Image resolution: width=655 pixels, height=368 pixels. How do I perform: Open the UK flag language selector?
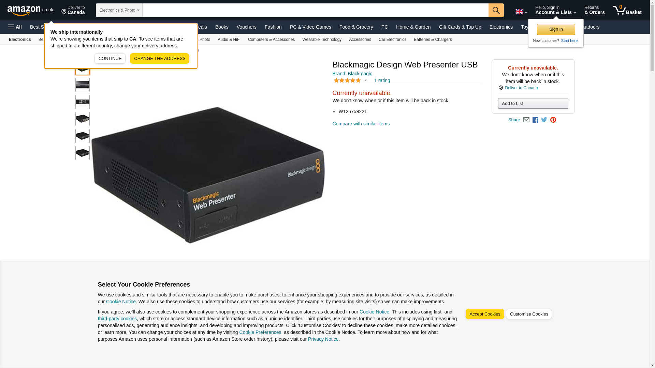pyautogui.click(x=521, y=12)
